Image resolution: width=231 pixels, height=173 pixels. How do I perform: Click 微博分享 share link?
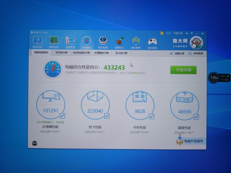(177, 54)
